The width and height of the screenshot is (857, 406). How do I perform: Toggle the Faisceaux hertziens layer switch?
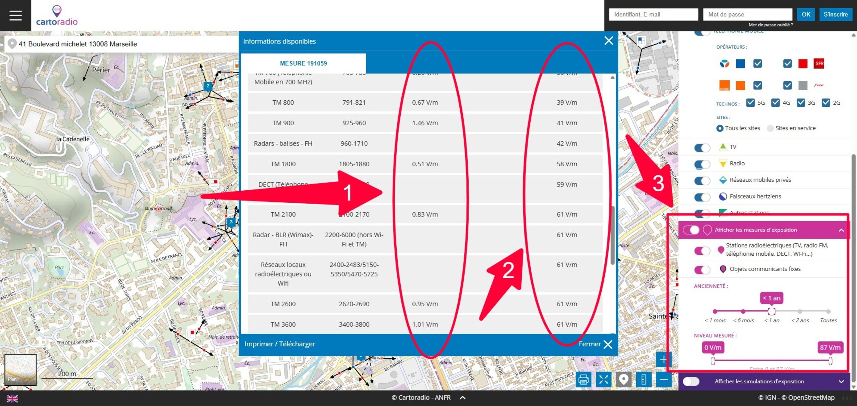(702, 197)
